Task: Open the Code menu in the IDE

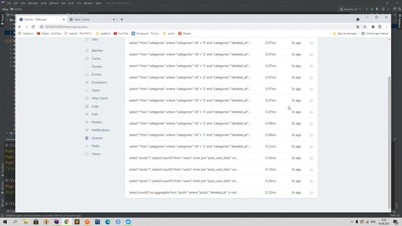Action: [x=43, y=3]
